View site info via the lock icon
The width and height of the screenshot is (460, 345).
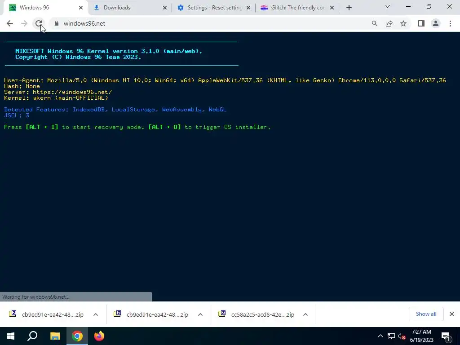point(57,23)
